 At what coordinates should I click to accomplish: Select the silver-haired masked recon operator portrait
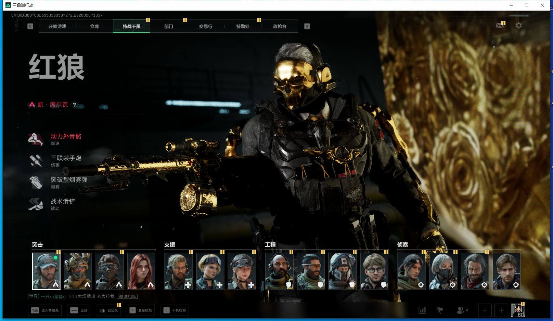point(443,271)
